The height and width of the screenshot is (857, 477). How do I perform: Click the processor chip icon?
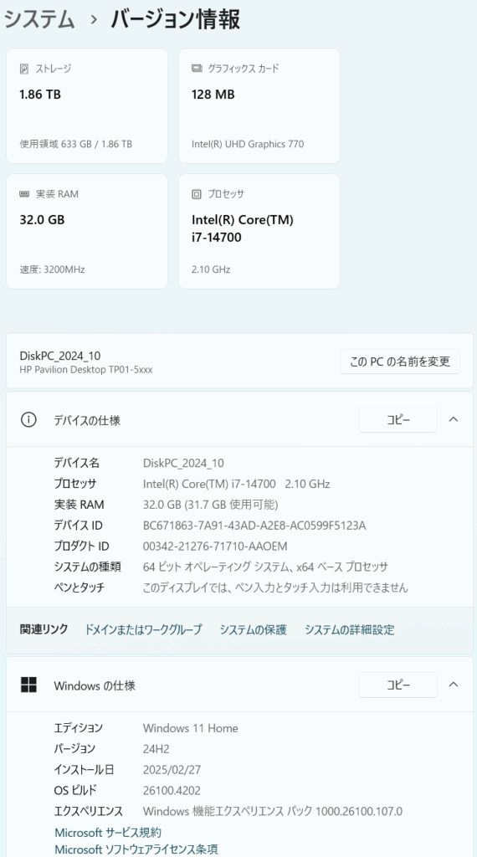point(197,194)
